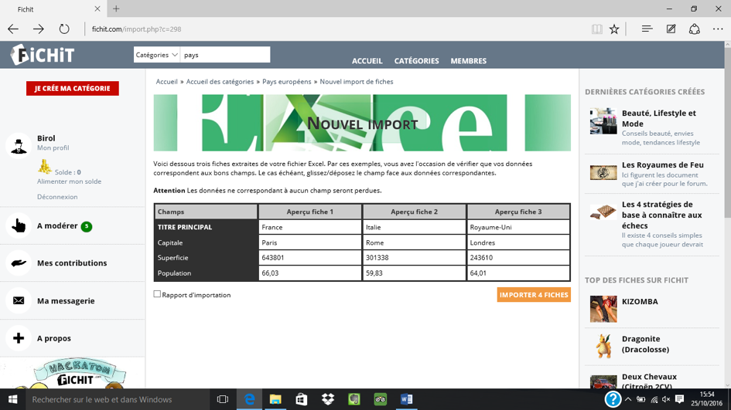The width and height of the screenshot is (731, 410).
Task: Open Word from the Windows taskbar
Action: coord(406,399)
